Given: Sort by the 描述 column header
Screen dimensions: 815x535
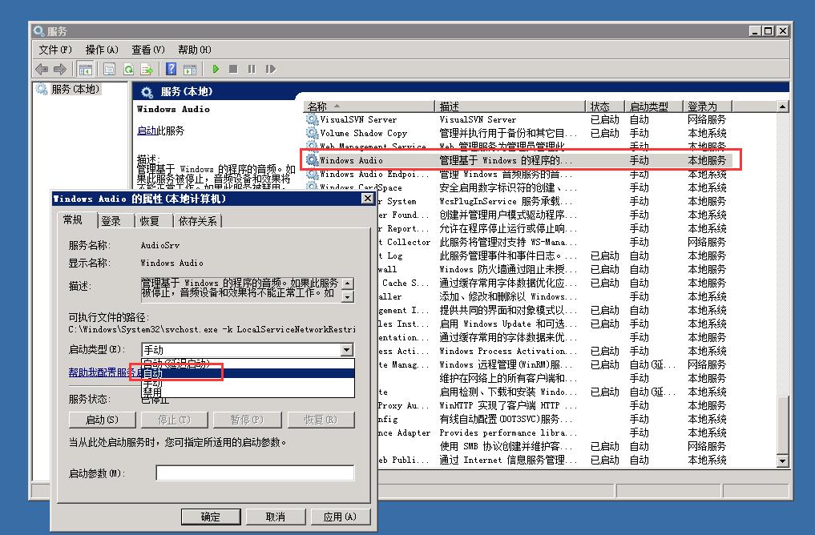Looking at the screenshot, I should (510, 107).
